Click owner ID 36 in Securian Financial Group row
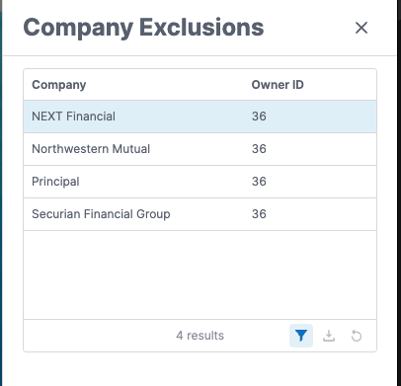 point(259,214)
